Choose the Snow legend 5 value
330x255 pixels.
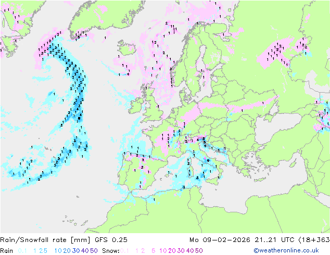click(154, 251)
